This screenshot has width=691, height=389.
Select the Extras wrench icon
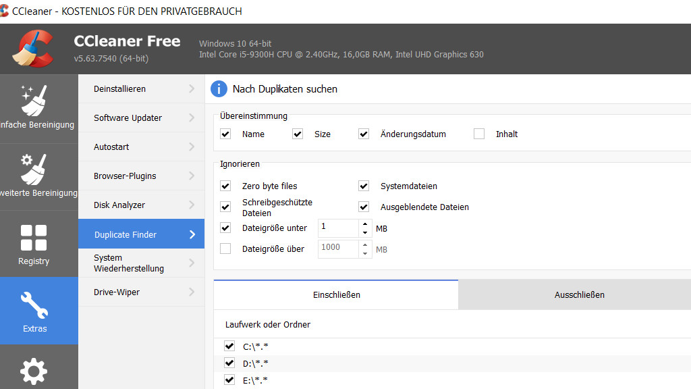pos(34,306)
